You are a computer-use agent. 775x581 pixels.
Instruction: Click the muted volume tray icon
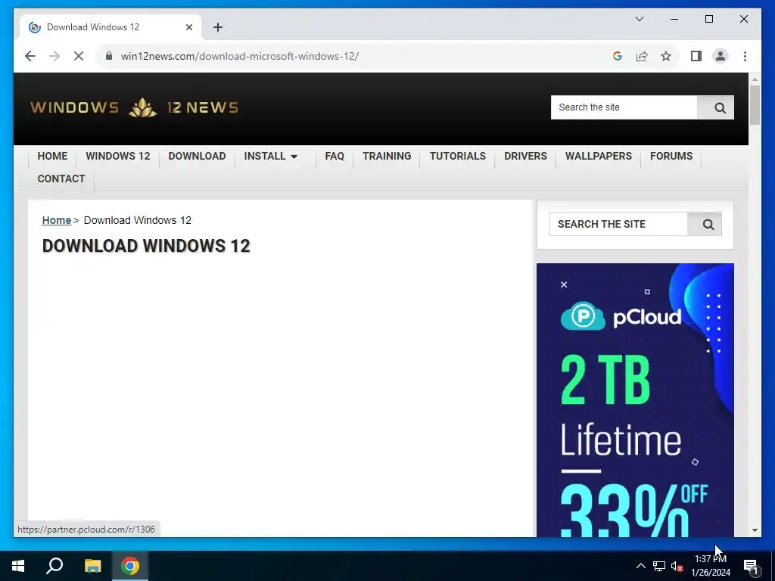point(677,566)
